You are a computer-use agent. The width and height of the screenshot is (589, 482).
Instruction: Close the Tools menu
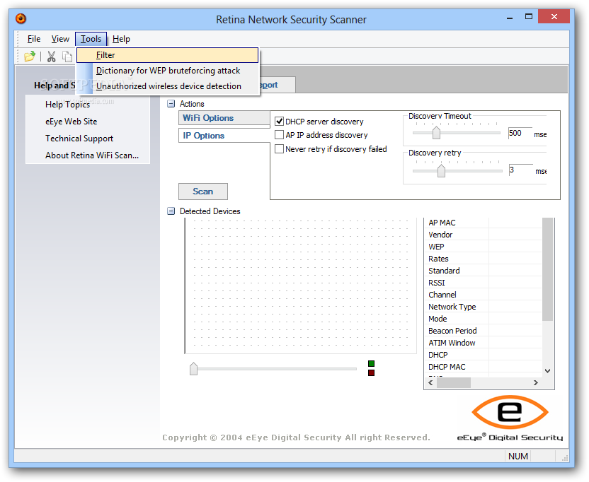click(91, 39)
